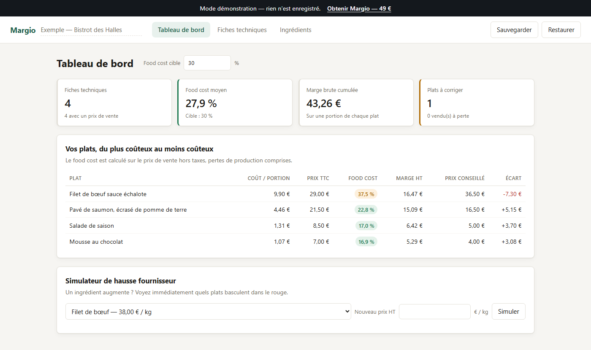Click the Food cost moyen card
The image size is (591, 350).
click(235, 102)
